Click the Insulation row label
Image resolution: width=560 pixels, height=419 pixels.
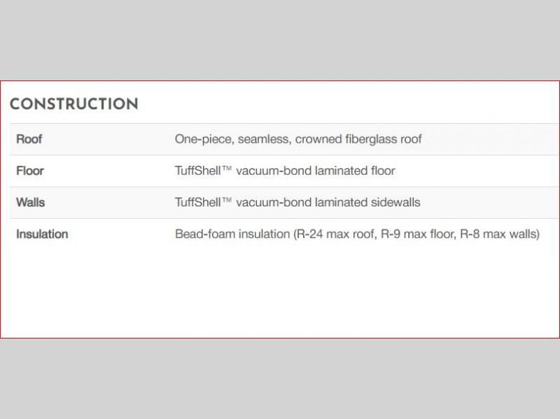[x=42, y=234]
